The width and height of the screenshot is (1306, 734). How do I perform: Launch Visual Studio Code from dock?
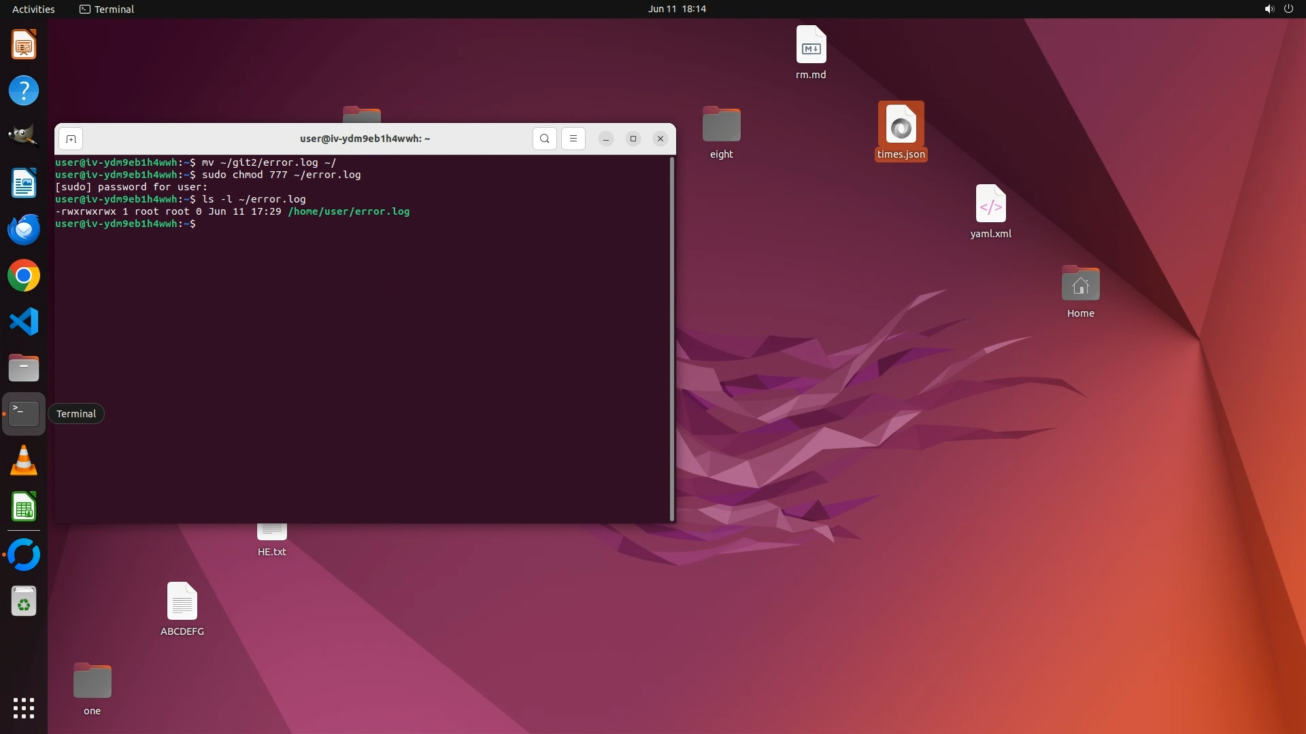pyautogui.click(x=24, y=321)
